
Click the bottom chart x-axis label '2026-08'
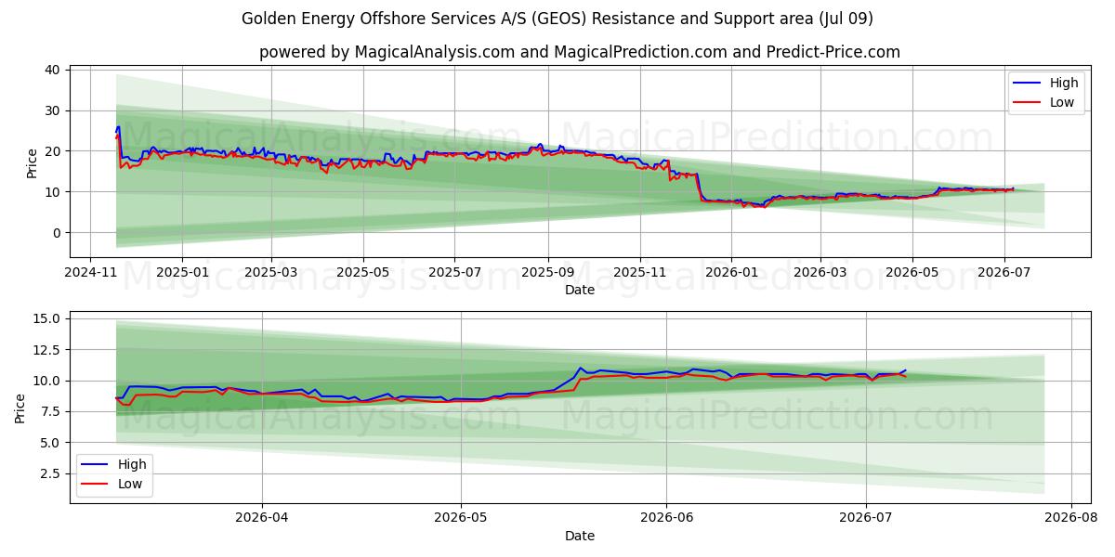(1071, 520)
